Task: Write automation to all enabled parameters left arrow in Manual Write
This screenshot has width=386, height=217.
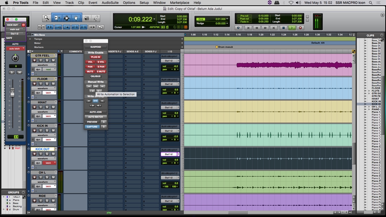Action: (x=89, y=86)
